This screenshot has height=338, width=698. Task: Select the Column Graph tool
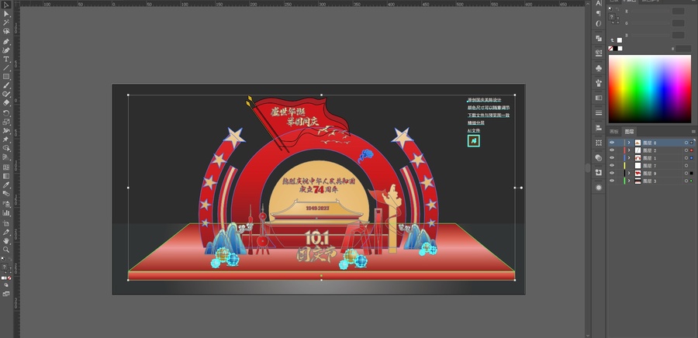[6, 213]
